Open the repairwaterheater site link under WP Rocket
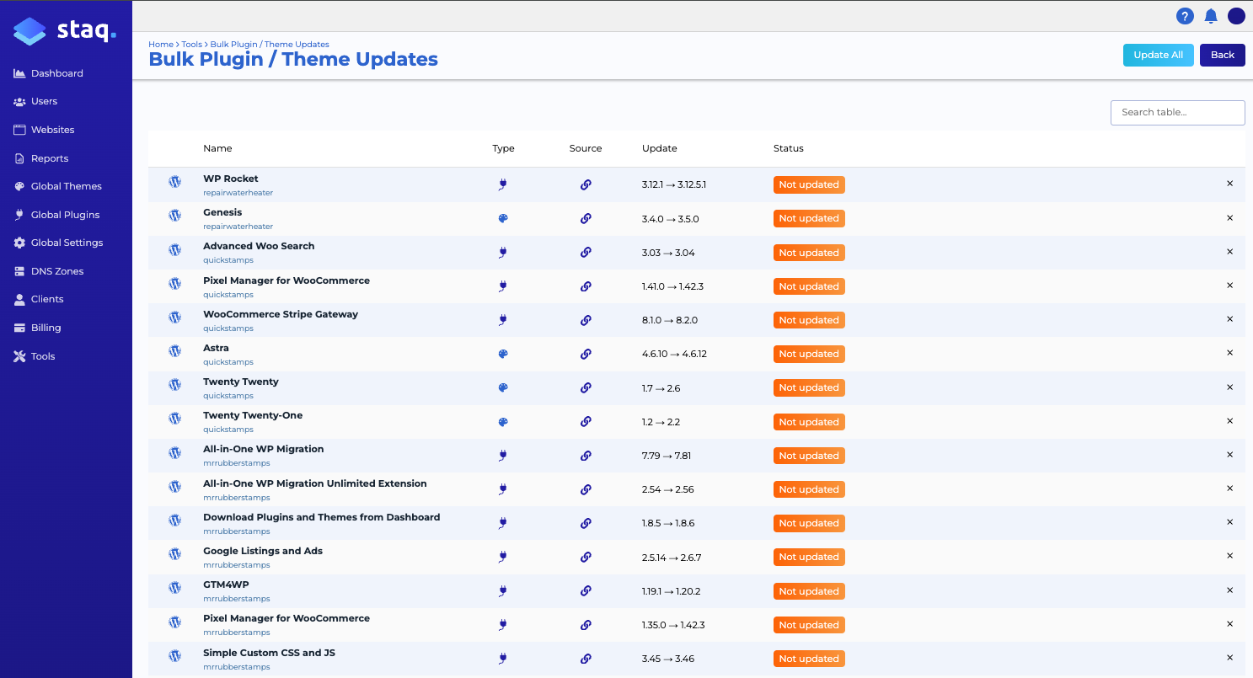Screen dimensions: 1253x678 pos(238,193)
